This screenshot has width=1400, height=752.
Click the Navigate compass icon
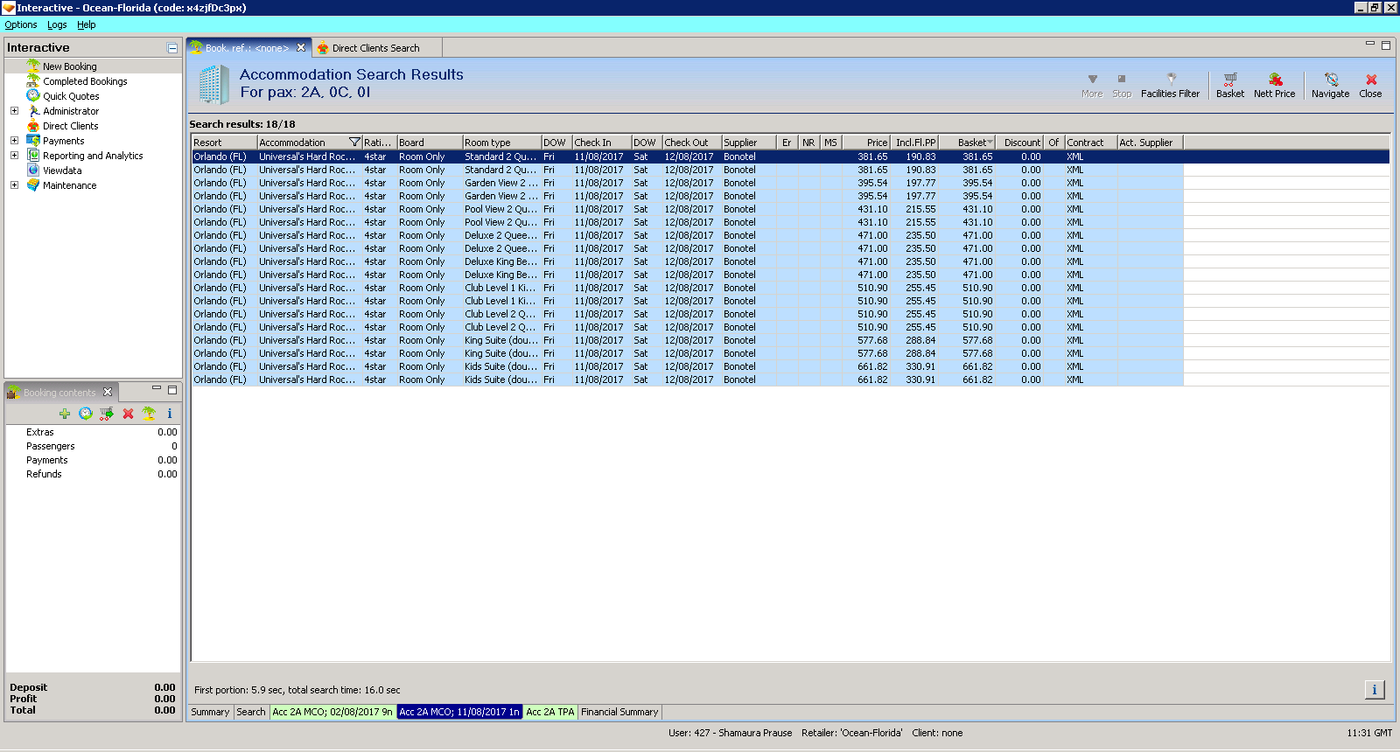pyautogui.click(x=1330, y=80)
